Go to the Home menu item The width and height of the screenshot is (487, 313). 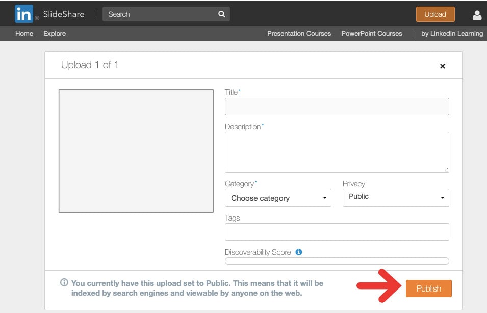tap(24, 33)
